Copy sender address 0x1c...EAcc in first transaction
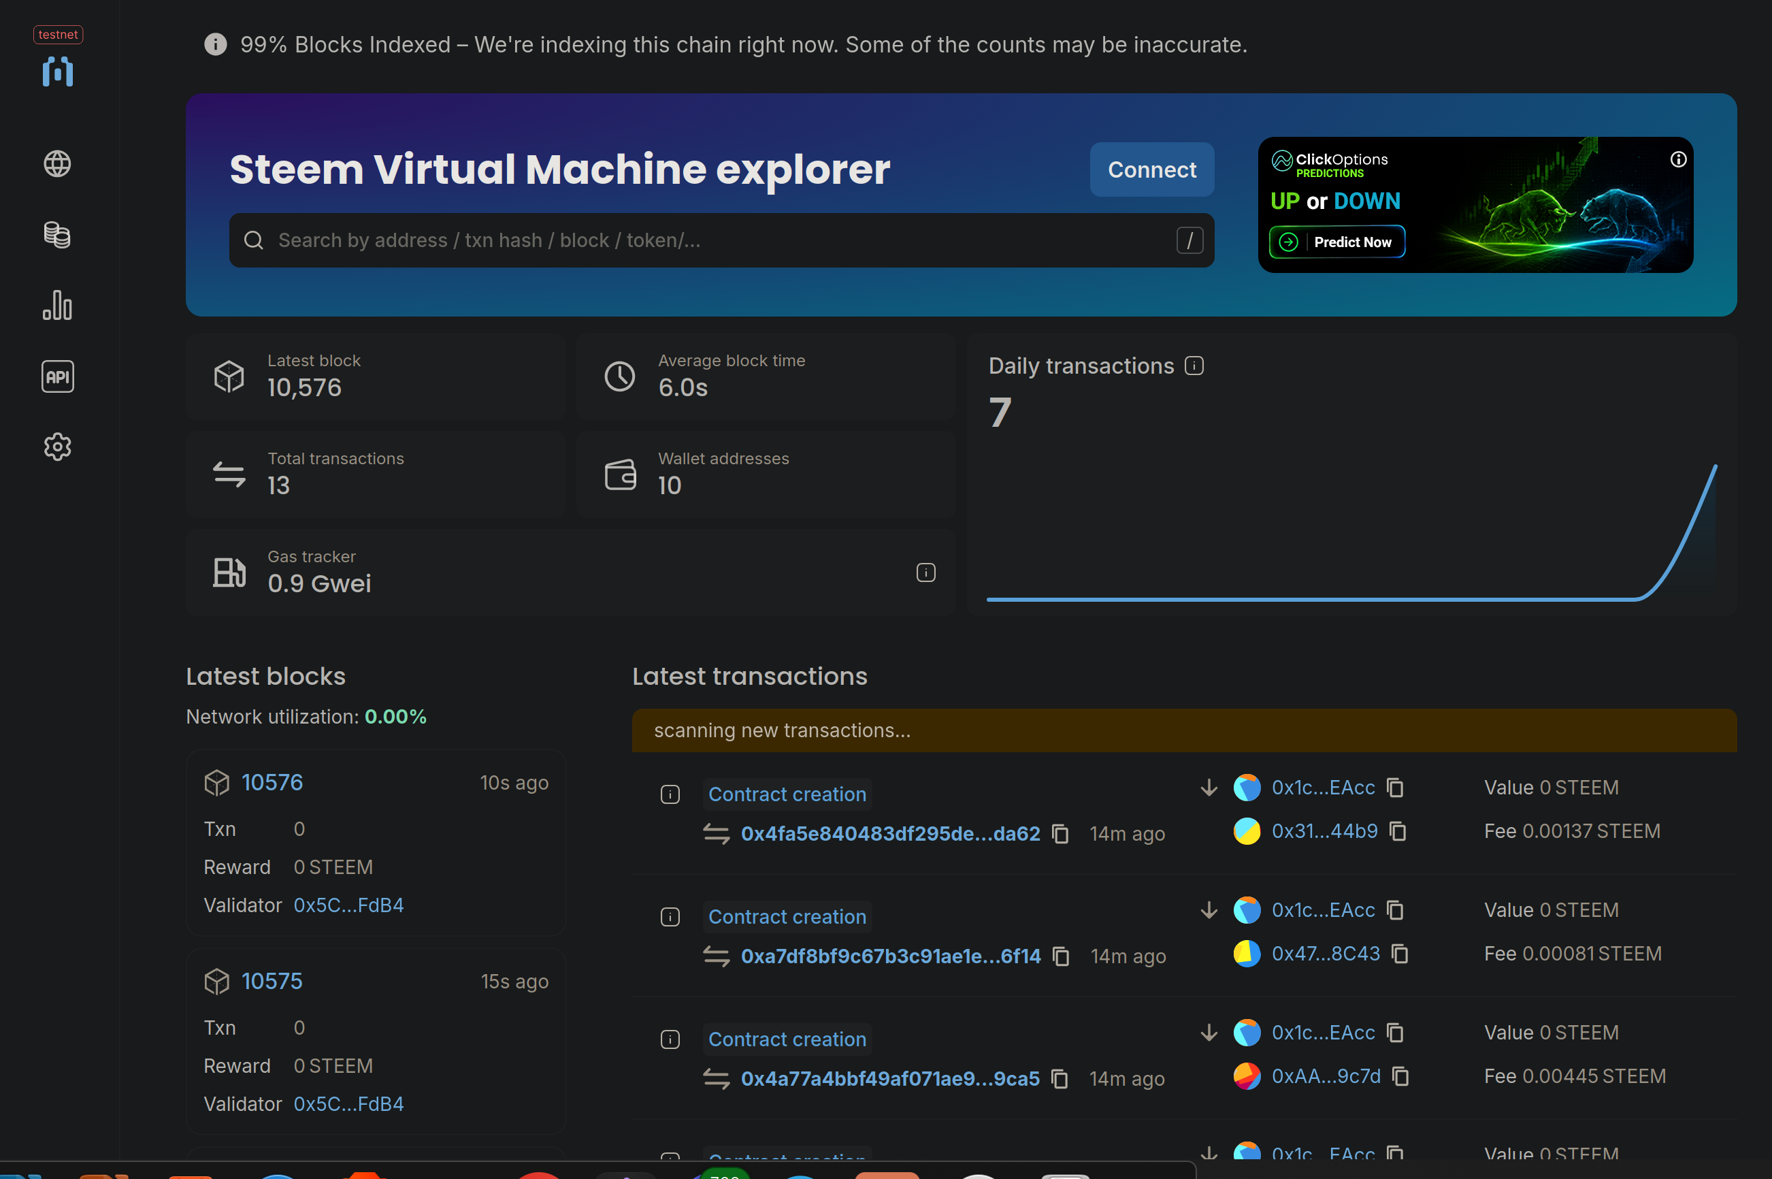The width and height of the screenshot is (1772, 1179). pyautogui.click(x=1395, y=788)
